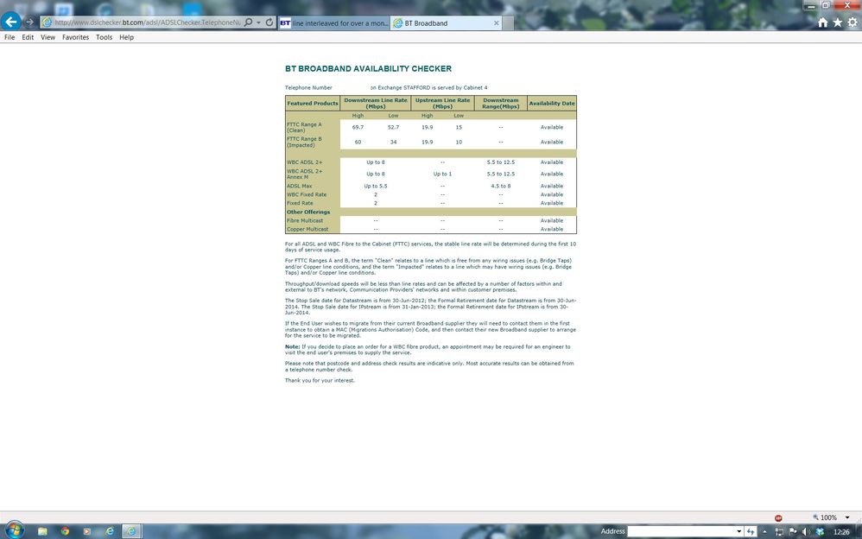
Task: Click the 'Up to 5.5' downstream value
Action: (x=376, y=187)
